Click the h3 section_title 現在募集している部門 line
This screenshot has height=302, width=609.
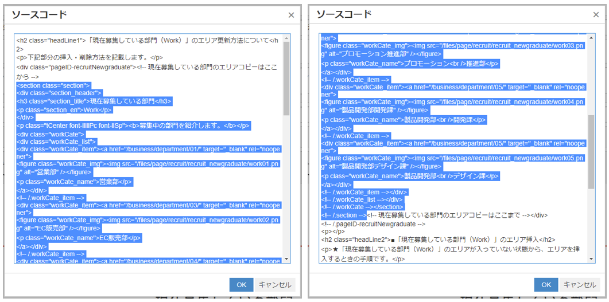(x=94, y=101)
